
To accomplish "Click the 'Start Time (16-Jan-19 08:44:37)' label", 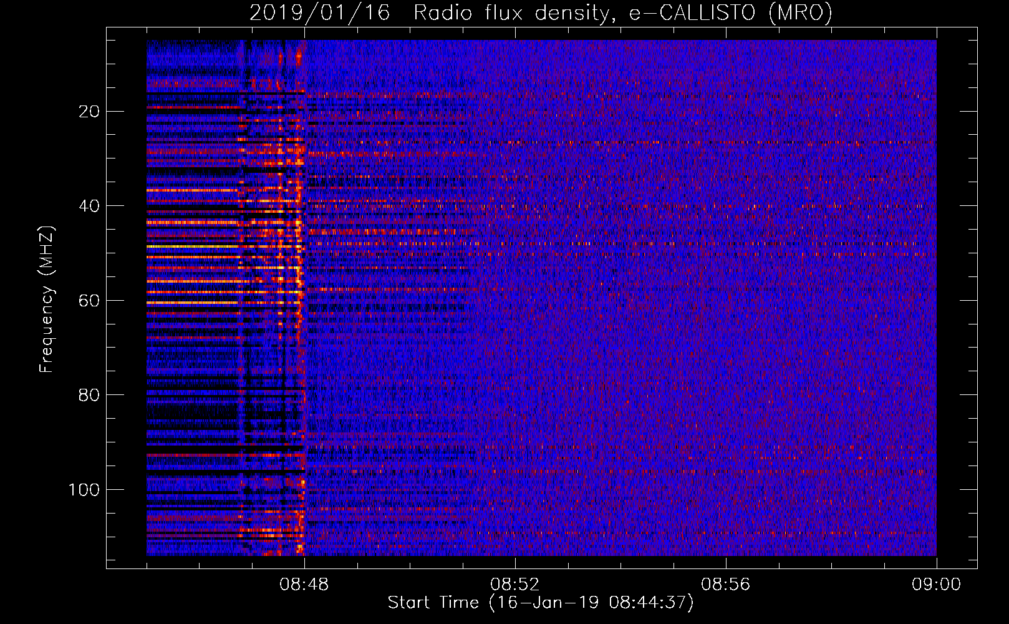I will click(x=541, y=603).
